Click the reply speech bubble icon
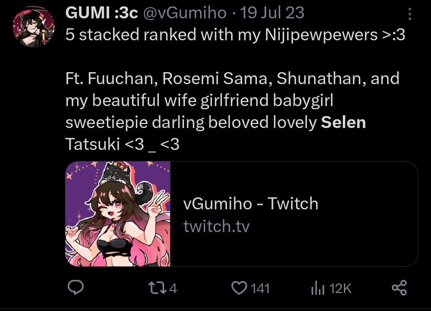The image size is (431, 311). click(x=75, y=287)
